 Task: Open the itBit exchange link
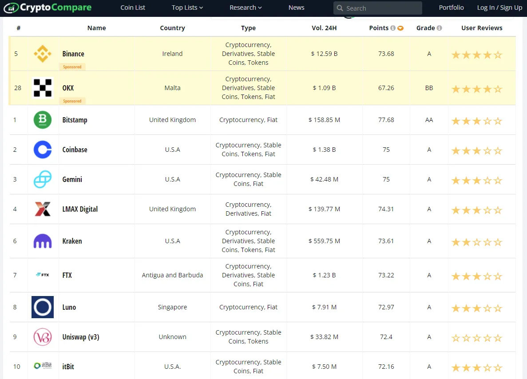[68, 367]
